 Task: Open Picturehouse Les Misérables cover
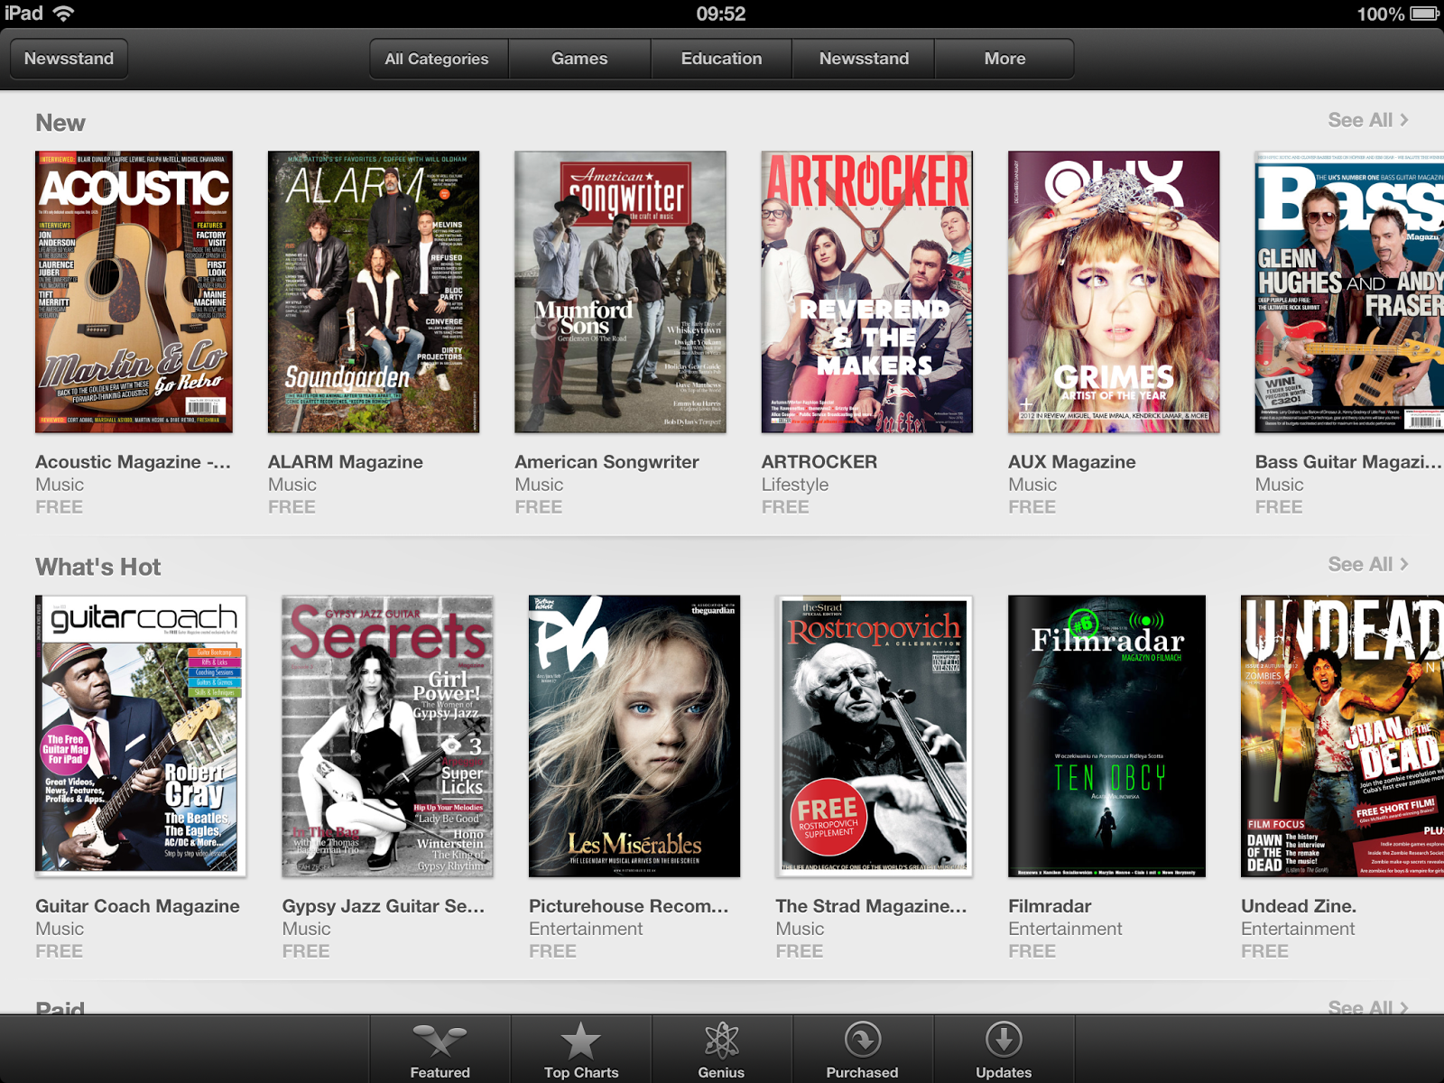pyautogui.click(x=634, y=736)
